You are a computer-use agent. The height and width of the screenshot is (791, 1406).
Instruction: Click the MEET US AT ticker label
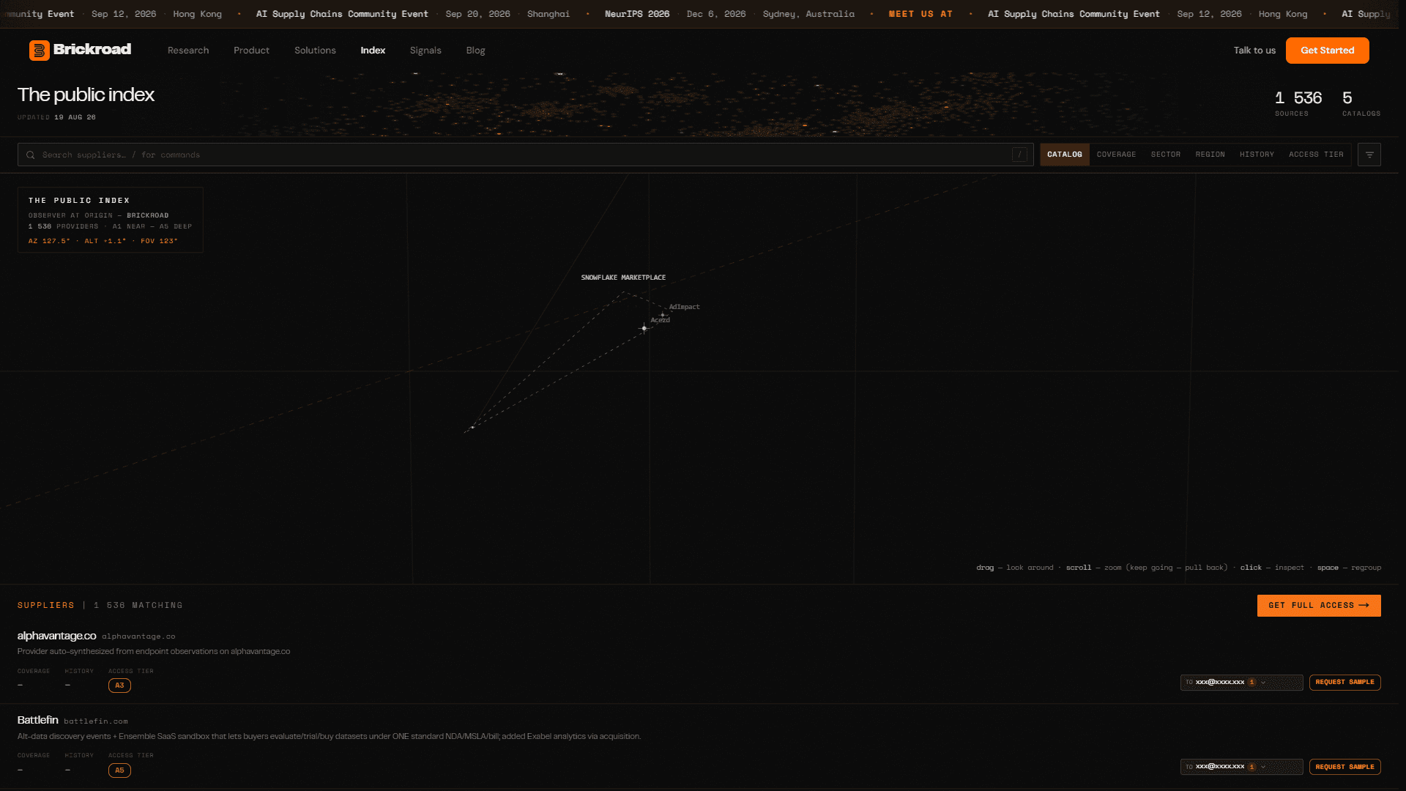pos(920,14)
